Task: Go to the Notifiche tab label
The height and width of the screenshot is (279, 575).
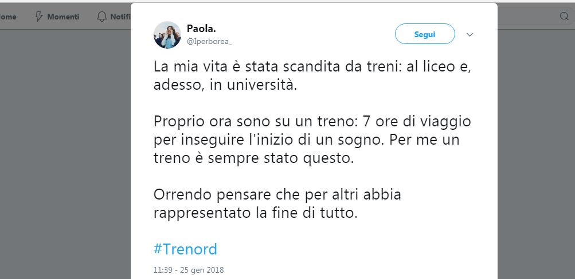Action: click(120, 17)
